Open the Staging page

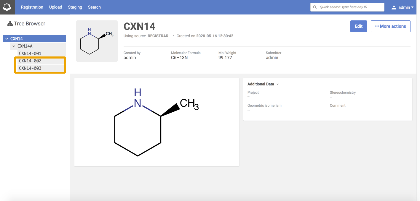click(x=75, y=7)
